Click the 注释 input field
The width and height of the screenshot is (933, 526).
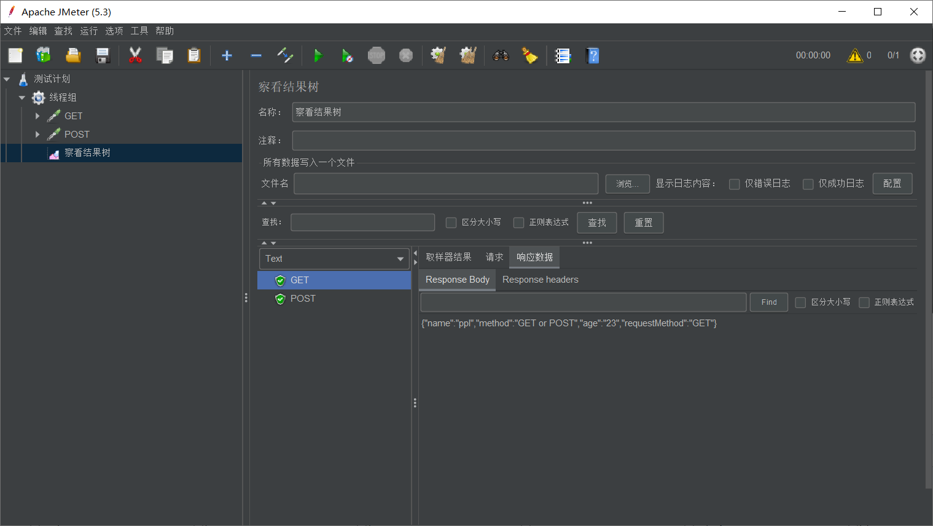point(604,141)
